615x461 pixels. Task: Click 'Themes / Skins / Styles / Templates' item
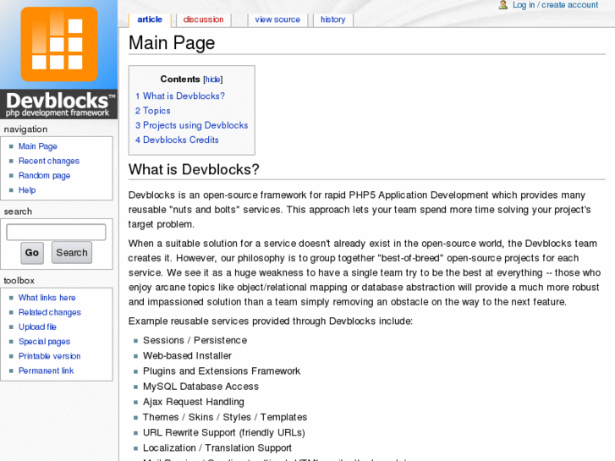pyautogui.click(x=225, y=417)
